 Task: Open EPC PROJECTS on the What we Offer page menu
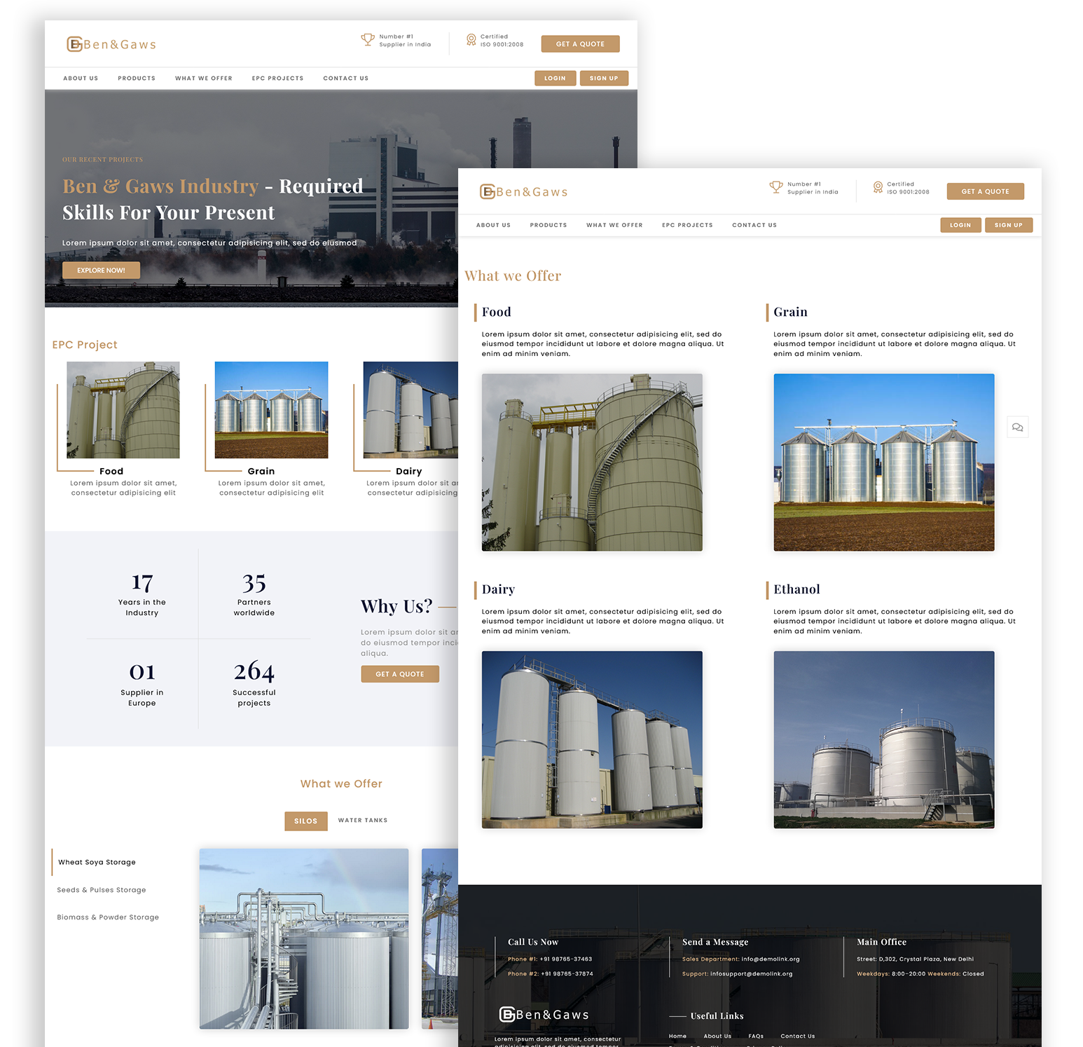coord(687,226)
